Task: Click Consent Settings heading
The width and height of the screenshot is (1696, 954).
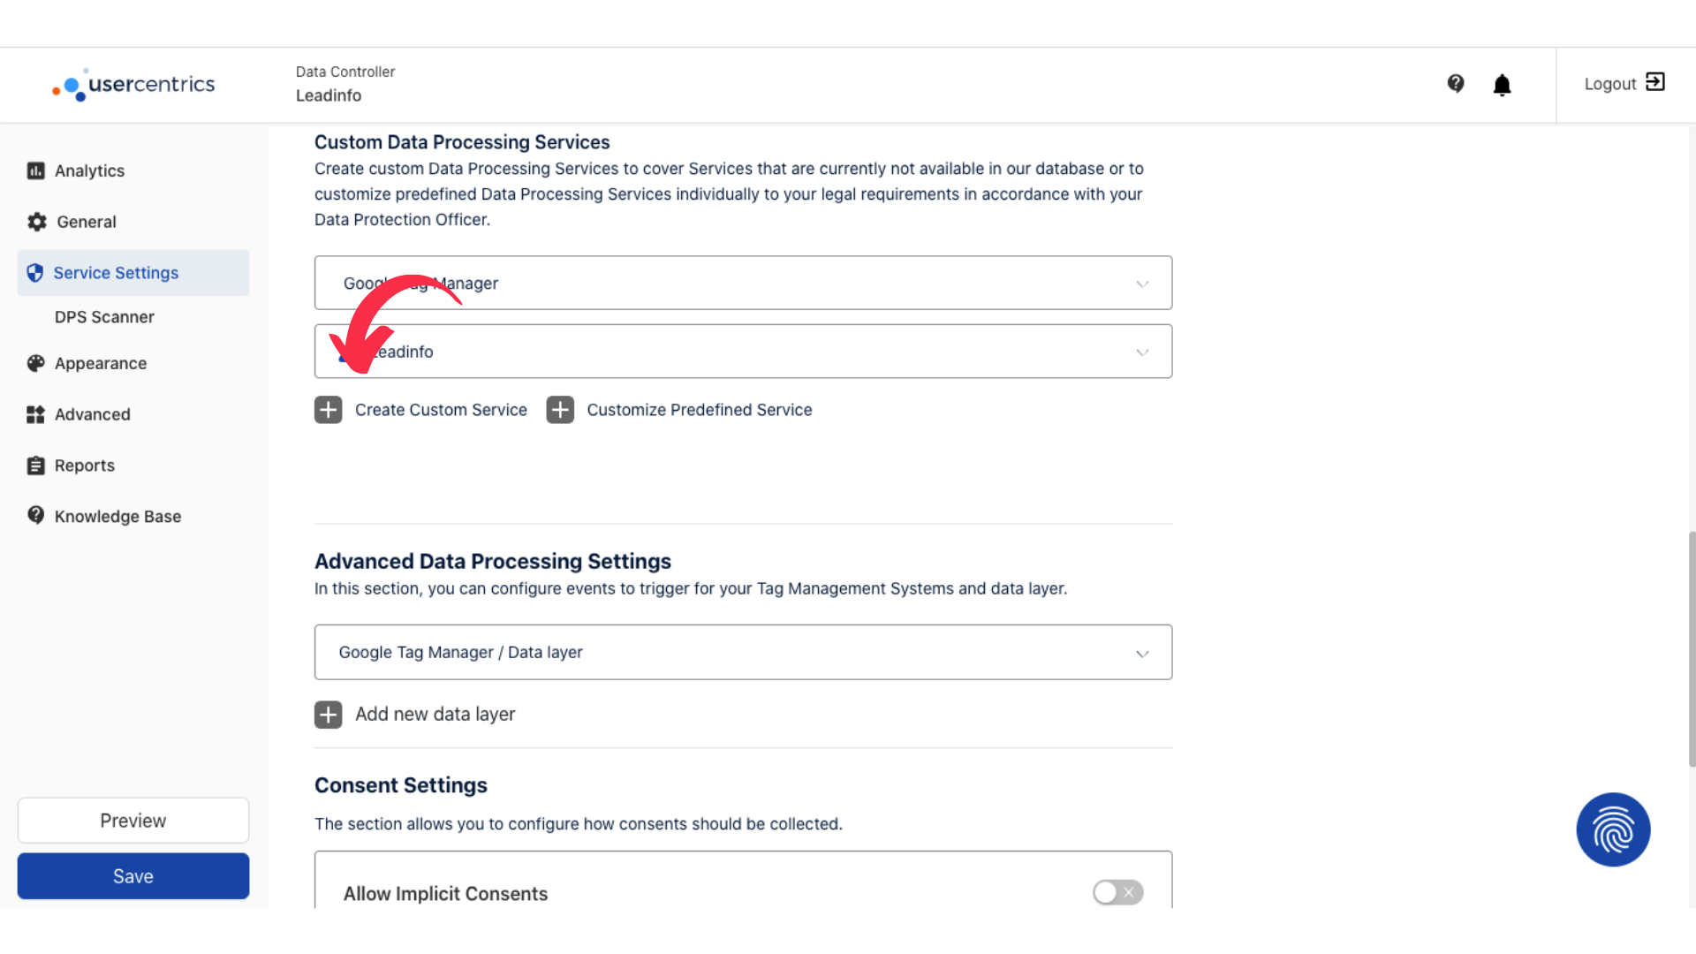Action: tap(401, 785)
